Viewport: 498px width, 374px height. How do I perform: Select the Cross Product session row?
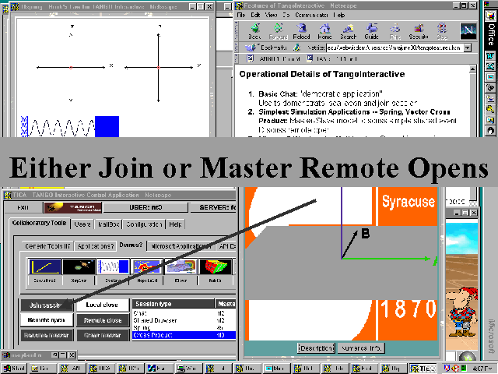click(x=184, y=335)
